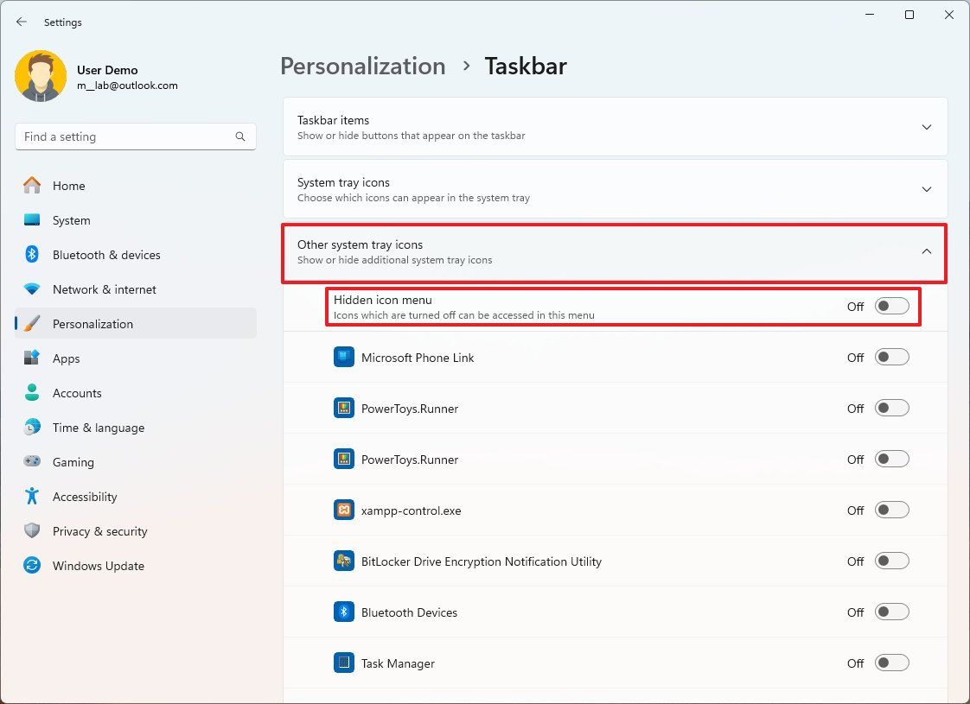Open the Home section in sidebar
Image resolution: width=970 pixels, height=704 pixels.
(68, 186)
